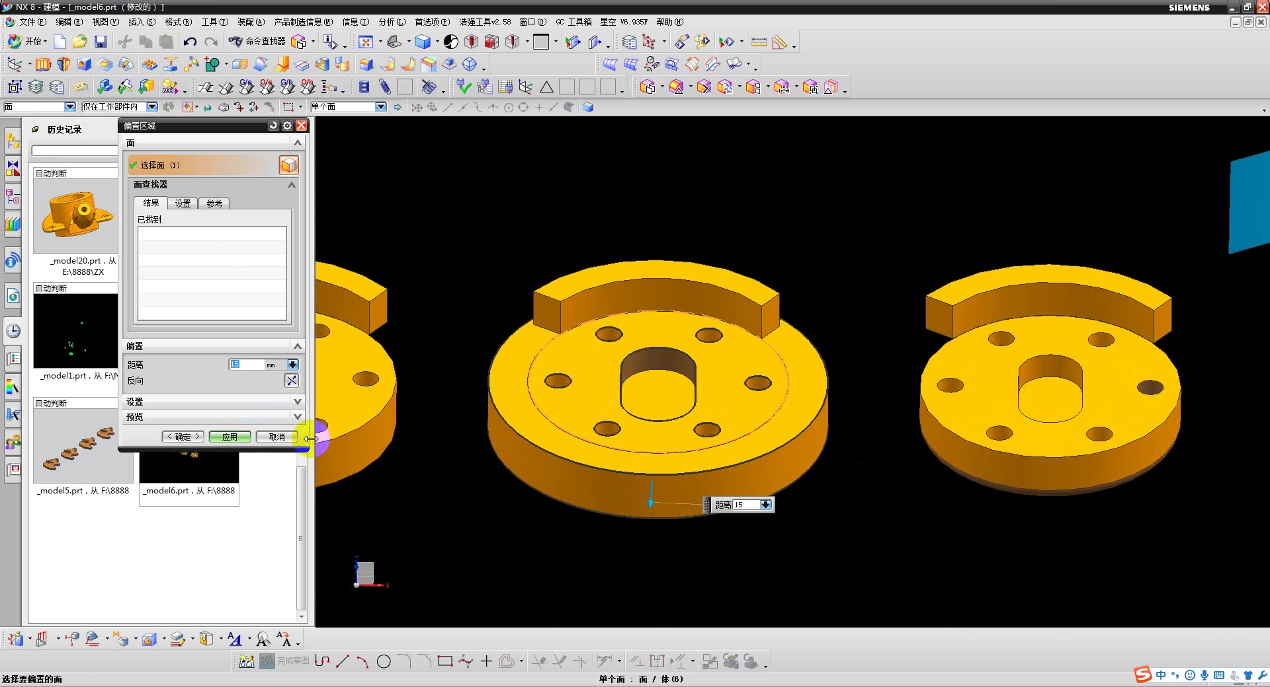Select the Revolve tool
The width and height of the screenshot is (1270, 687).
(63, 64)
